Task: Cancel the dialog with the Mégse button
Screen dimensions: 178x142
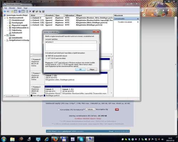Action: click(x=92, y=70)
